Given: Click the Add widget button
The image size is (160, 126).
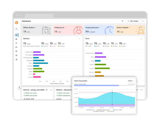Looking at the screenshot, I should pyautogui.click(x=133, y=21).
